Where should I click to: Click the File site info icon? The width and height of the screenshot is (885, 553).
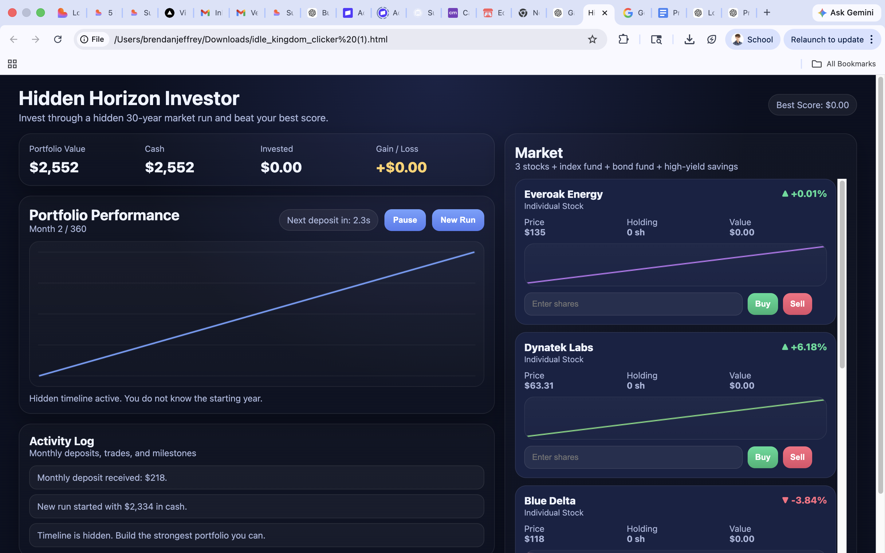[x=92, y=39]
